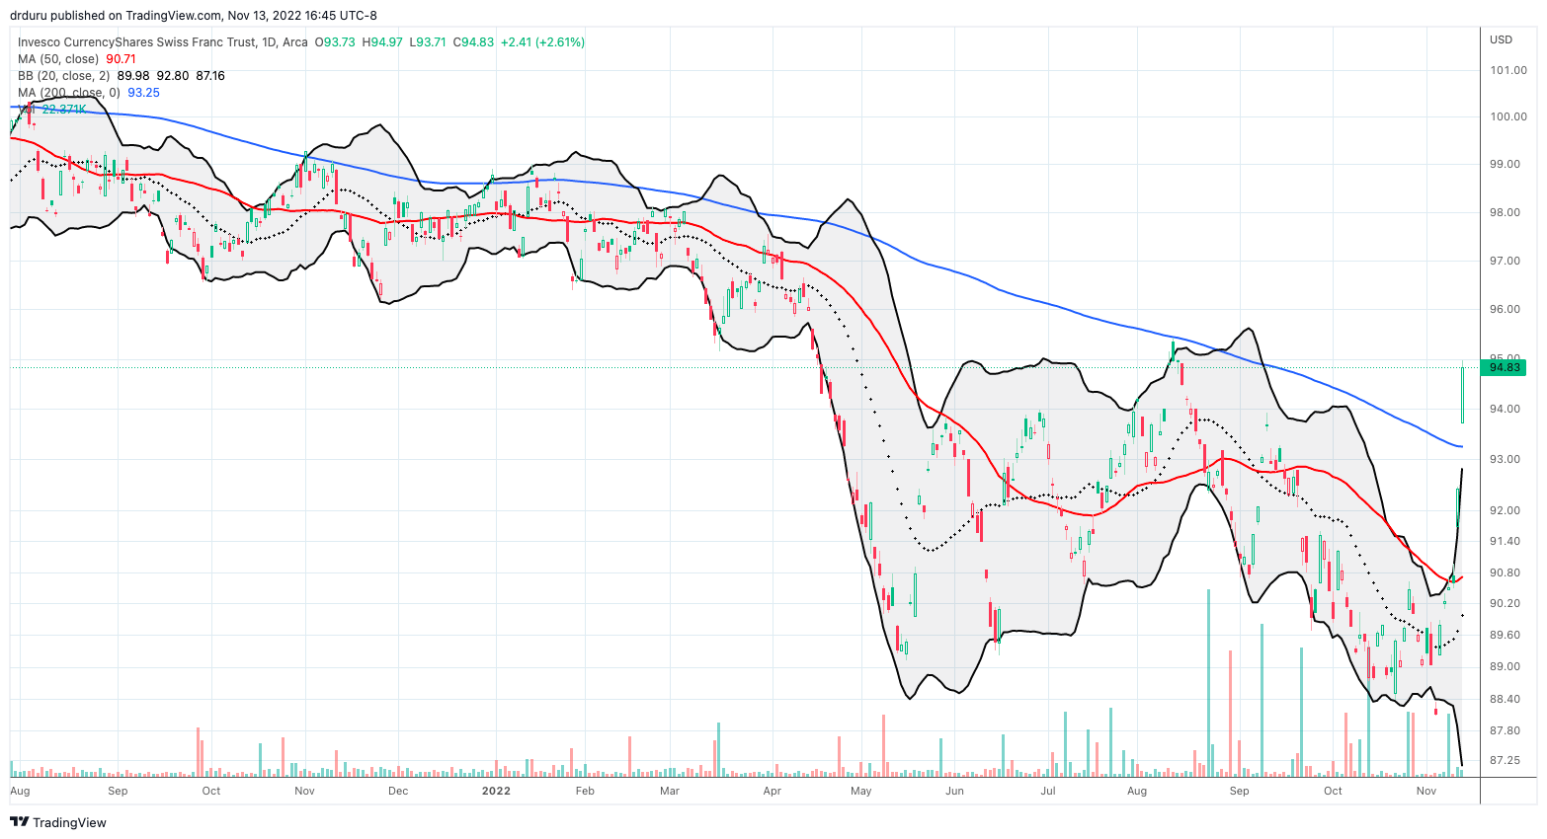Click the 89.60 price axis label
The width and height of the screenshot is (1547, 839).
(1505, 635)
